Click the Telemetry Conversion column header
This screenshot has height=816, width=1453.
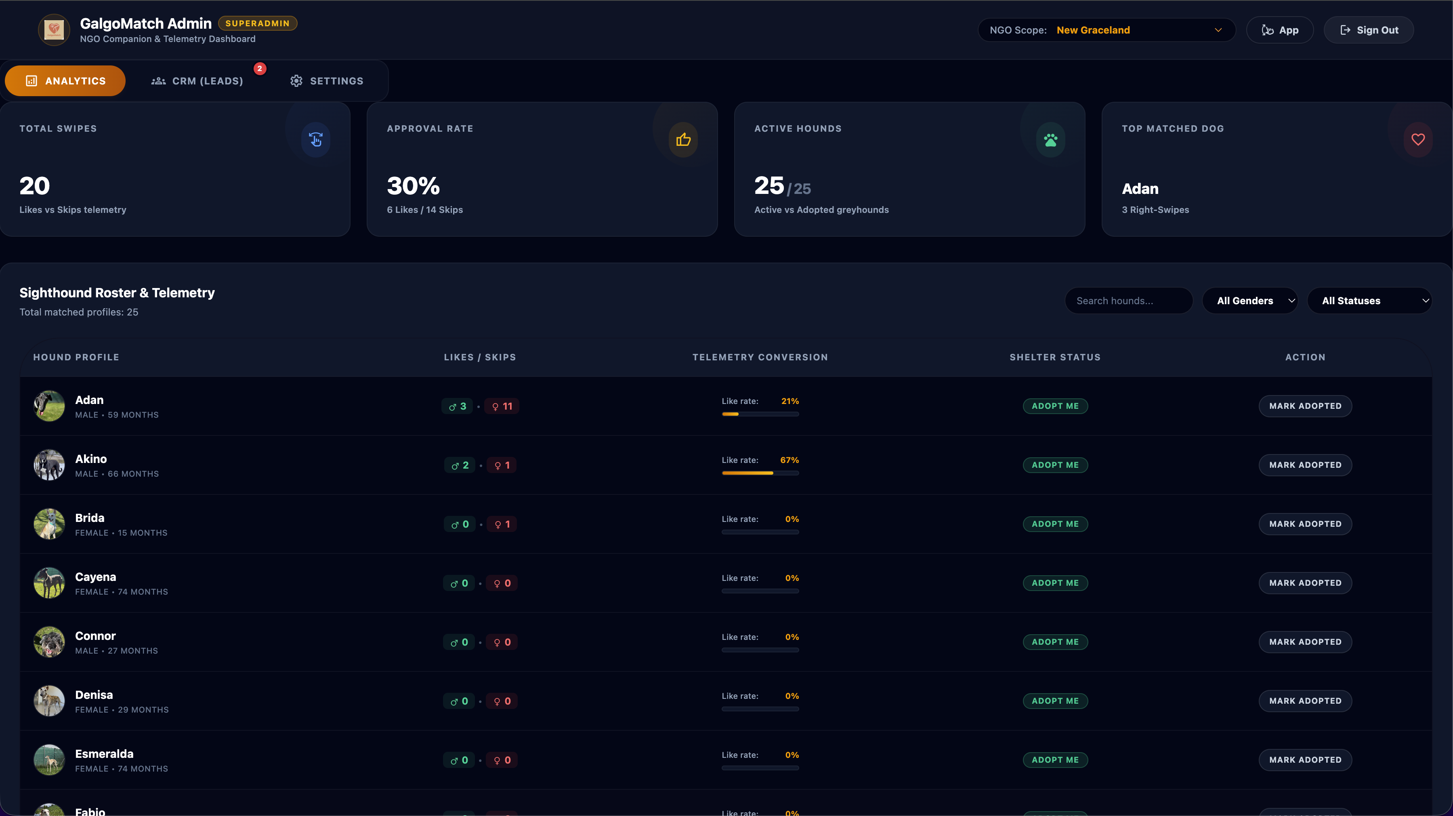(x=760, y=357)
